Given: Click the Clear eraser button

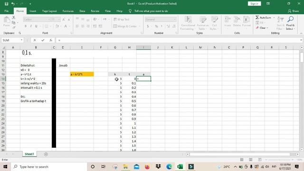Looking at the screenshot, I should click(262, 28).
